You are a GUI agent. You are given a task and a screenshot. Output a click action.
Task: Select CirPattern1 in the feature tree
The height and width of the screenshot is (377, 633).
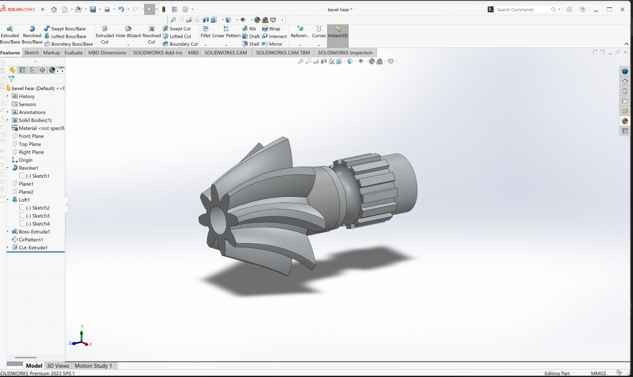[x=31, y=239]
